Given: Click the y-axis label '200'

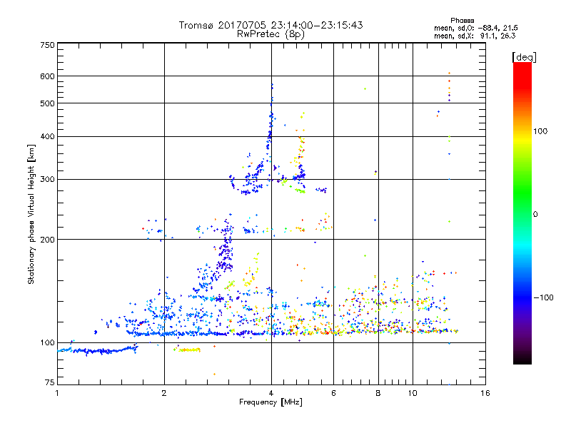Looking at the screenshot, I should (x=47, y=240).
